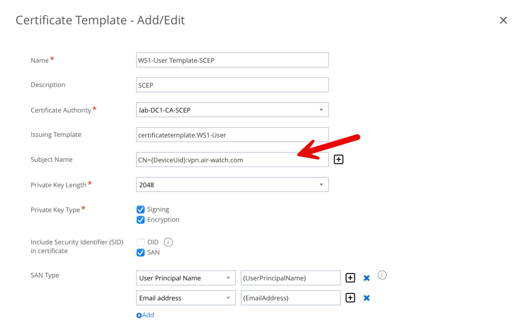
Task: Edit the Issuing Template field
Action: tap(232, 135)
